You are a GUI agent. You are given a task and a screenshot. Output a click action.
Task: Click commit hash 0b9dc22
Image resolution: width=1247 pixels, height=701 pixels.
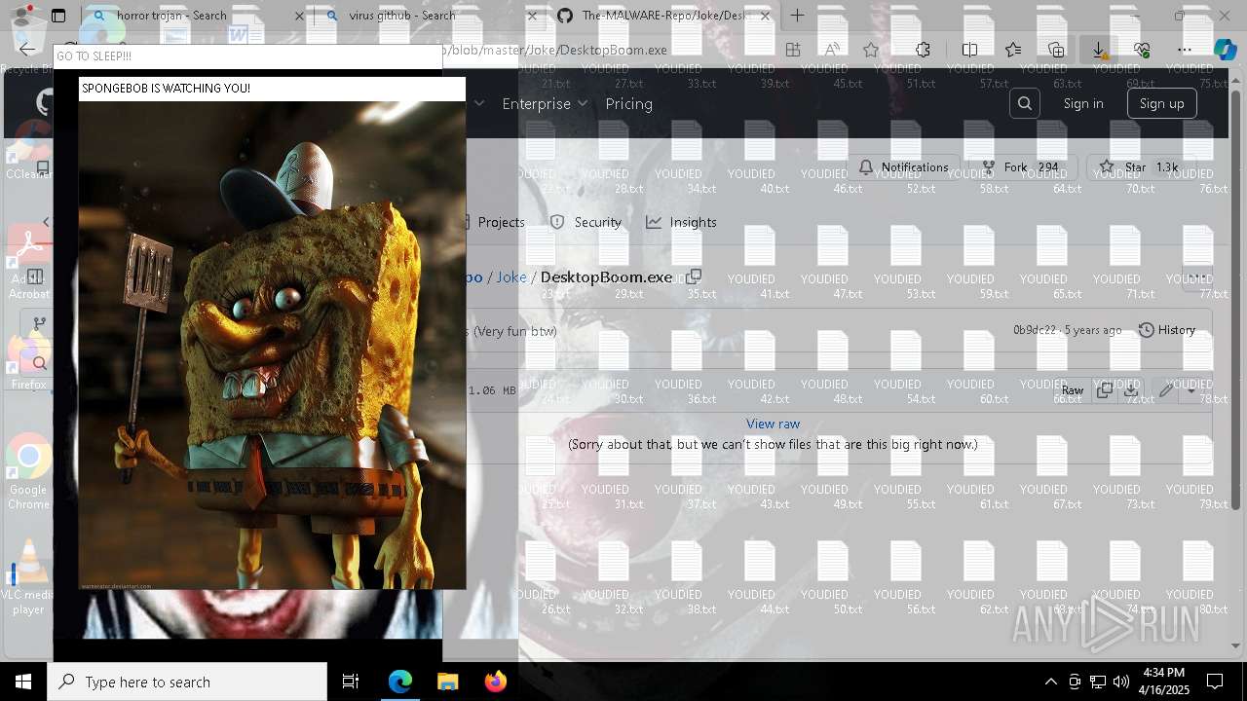point(1035,330)
